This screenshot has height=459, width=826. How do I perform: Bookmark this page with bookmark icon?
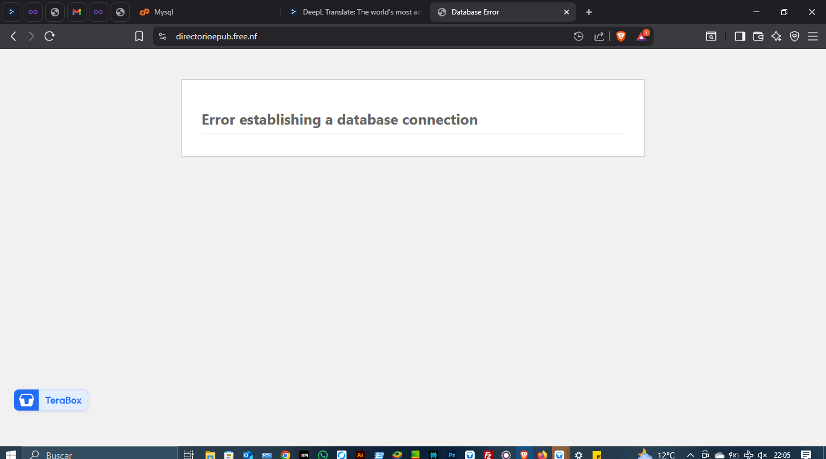(139, 36)
